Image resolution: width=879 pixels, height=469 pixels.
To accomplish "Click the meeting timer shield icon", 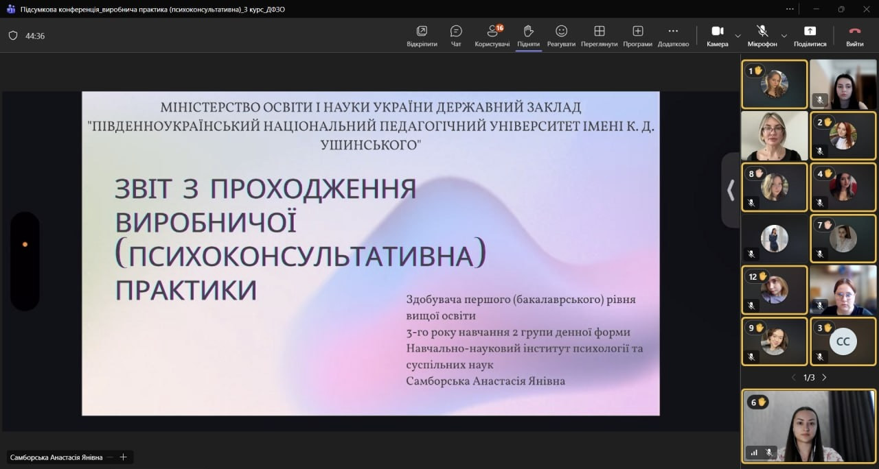I will [12, 36].
